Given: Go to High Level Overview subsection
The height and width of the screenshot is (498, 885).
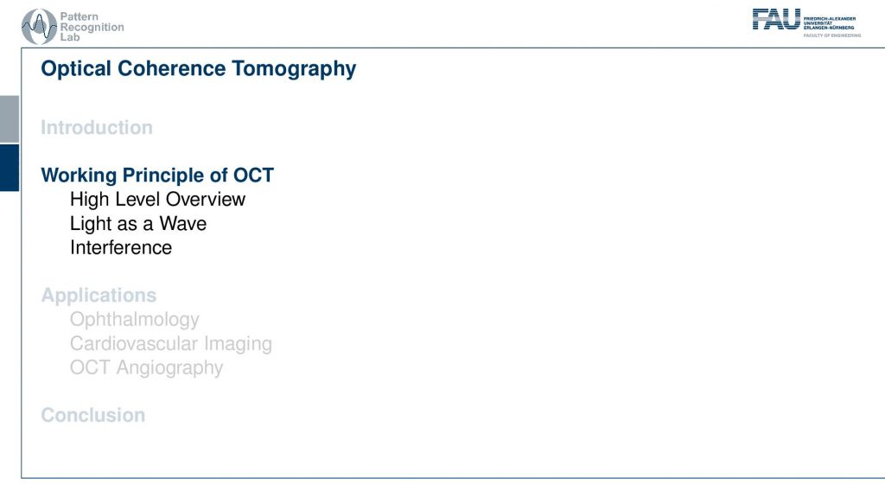Looking at the screenshot, I should click(x=157, y=200).
